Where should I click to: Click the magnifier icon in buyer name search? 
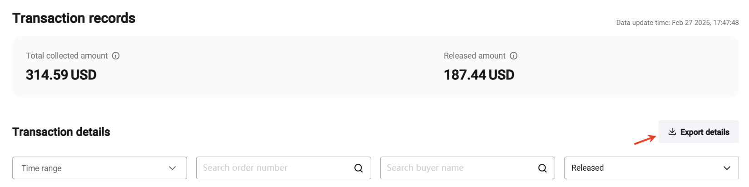click(542, 168)
